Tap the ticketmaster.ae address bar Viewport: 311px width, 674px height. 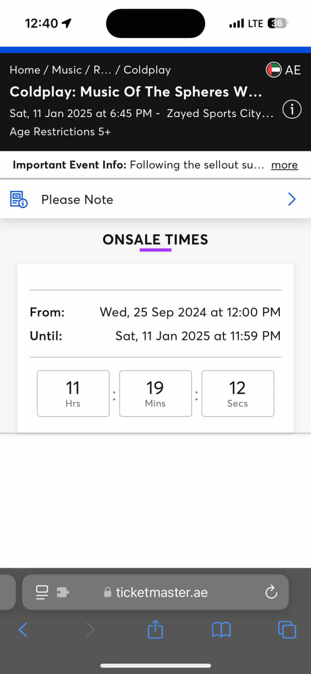point(155,592)
